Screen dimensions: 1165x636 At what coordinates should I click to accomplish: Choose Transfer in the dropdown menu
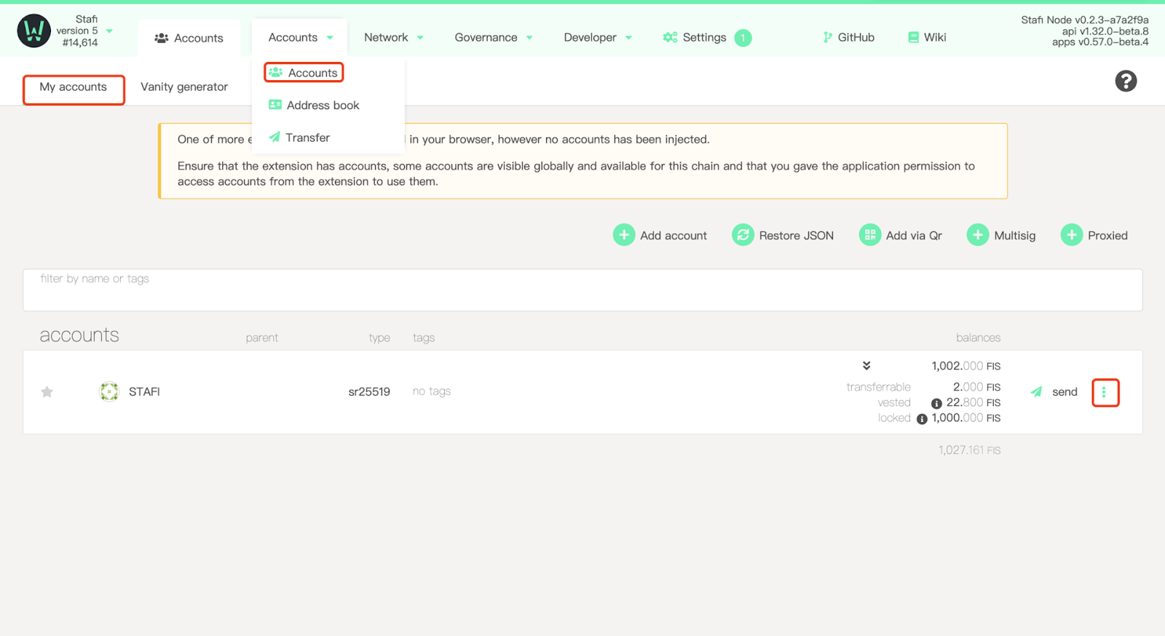click(299, 138)
